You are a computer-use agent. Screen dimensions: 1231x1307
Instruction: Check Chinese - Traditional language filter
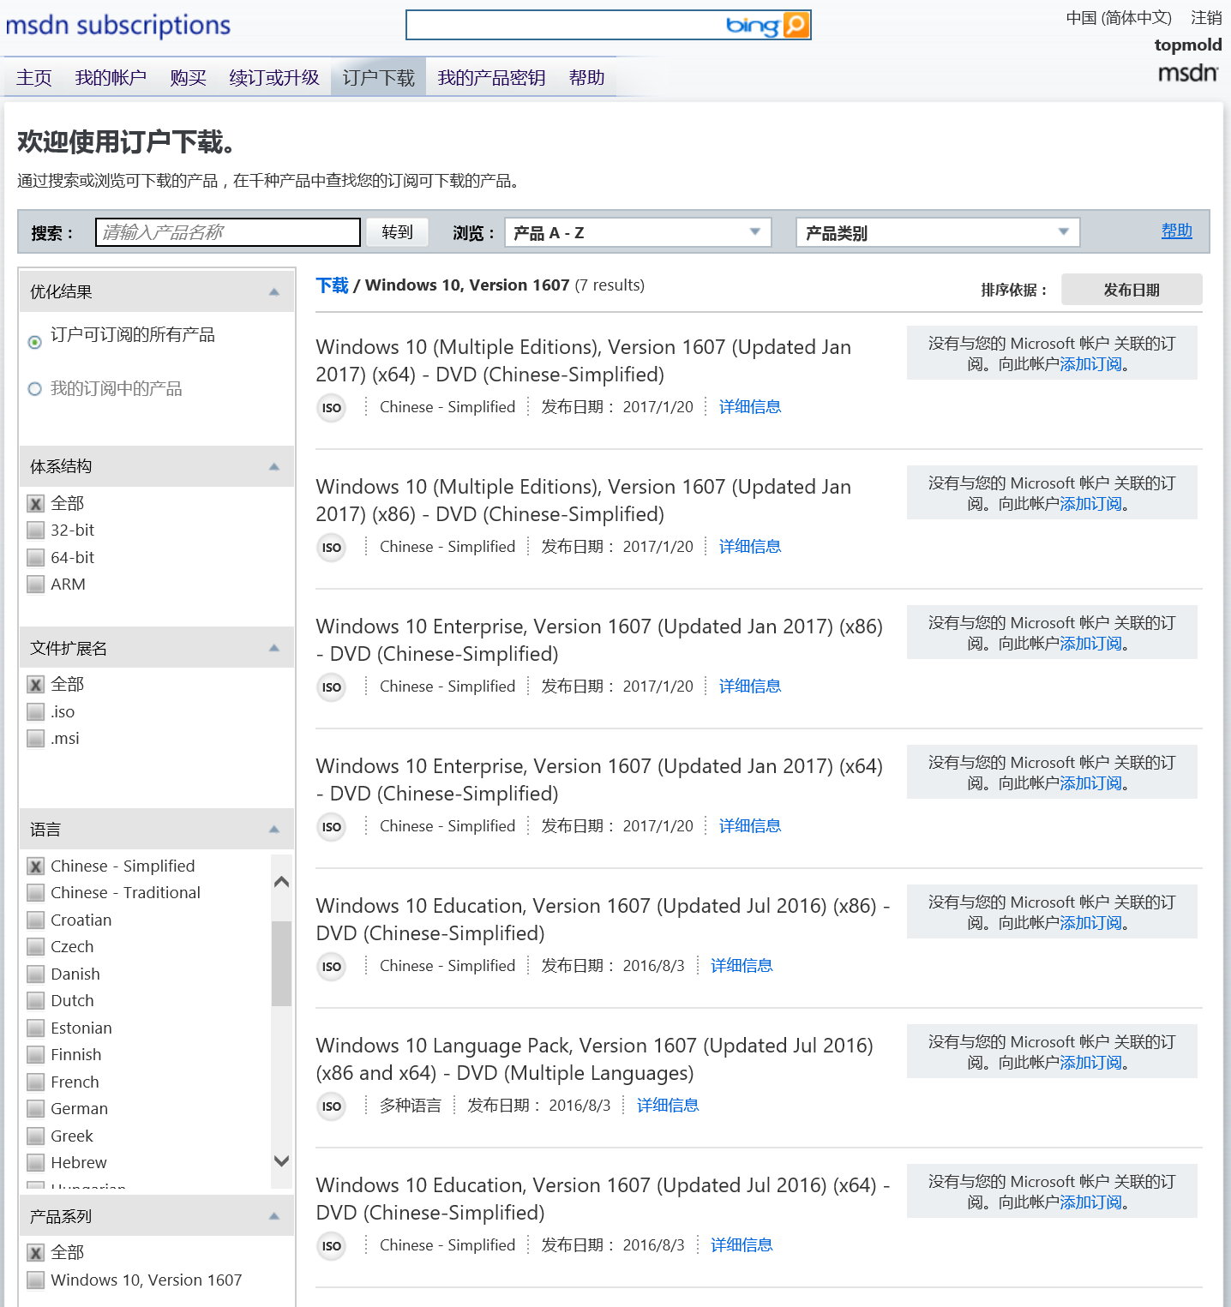35,893
